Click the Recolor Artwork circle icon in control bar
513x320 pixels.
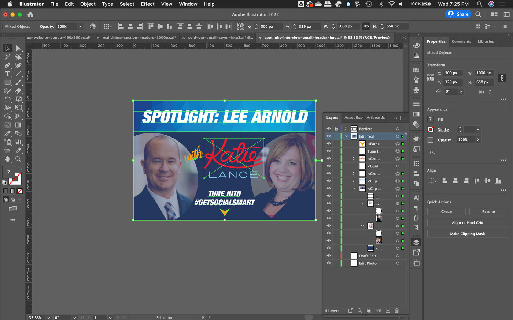pyautogui.click(x=93, y=26)
